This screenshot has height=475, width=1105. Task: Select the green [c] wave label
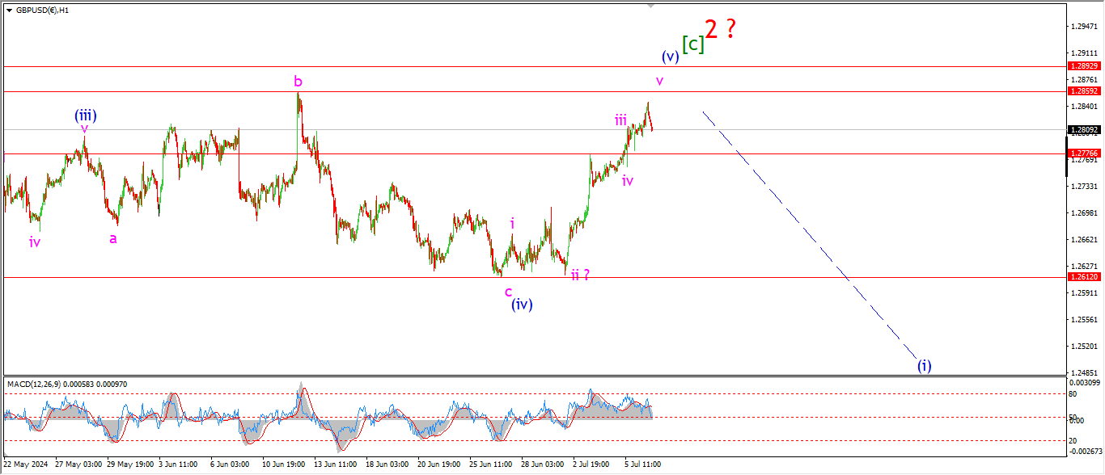(692, 44)
